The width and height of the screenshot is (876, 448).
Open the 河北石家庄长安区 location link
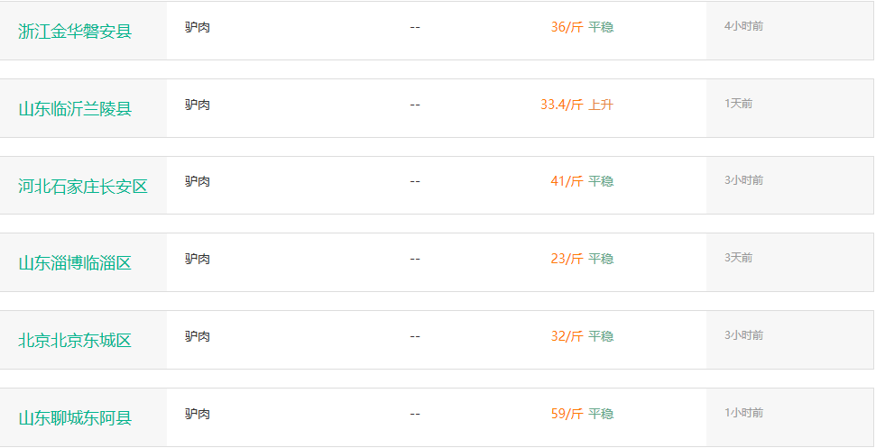(x=83, y=187)
